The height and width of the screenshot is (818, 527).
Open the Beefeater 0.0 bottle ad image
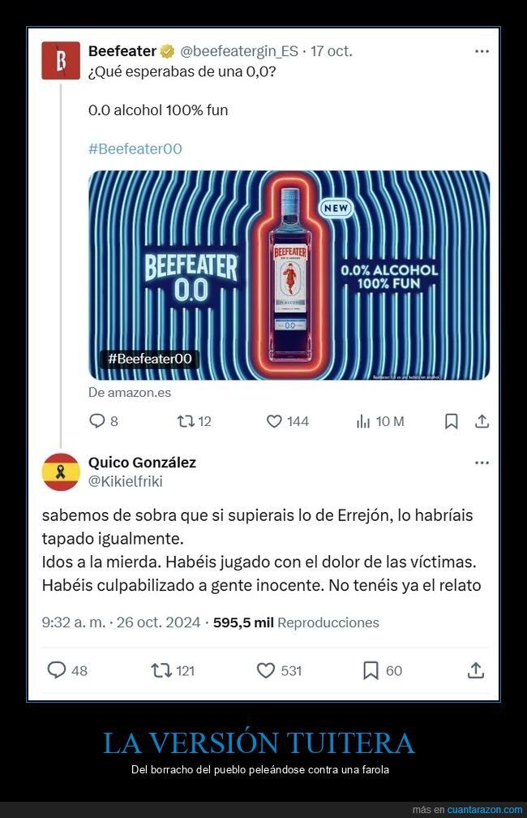pyautogui.click(x=289, y=275)
